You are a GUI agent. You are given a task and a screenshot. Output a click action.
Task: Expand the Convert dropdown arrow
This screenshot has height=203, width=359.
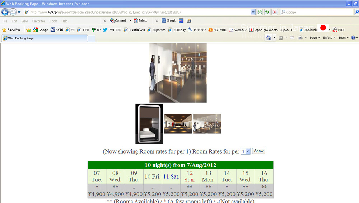click(x=130, y=20)
